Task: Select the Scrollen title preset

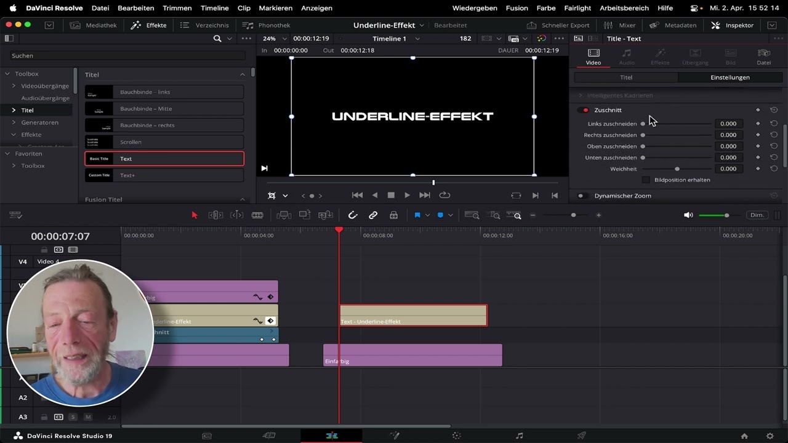Action: (x=164, y=142)
